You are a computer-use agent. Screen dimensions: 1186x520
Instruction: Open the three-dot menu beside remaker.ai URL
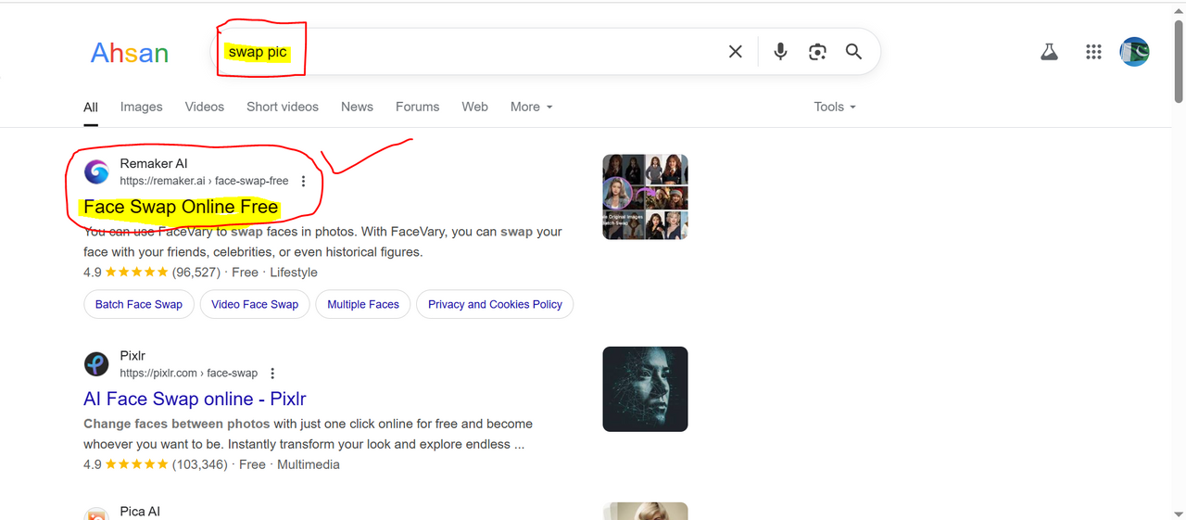click(303, 182)
